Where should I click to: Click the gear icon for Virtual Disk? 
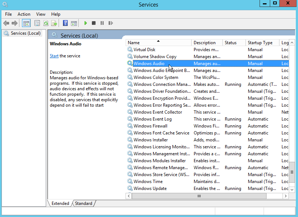[130, 50]
